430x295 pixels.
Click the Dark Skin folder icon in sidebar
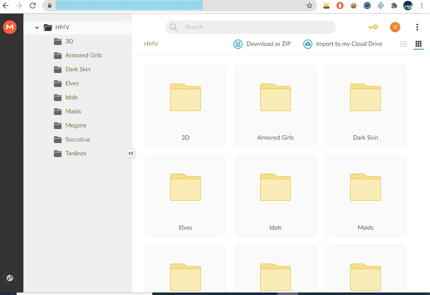58,69
